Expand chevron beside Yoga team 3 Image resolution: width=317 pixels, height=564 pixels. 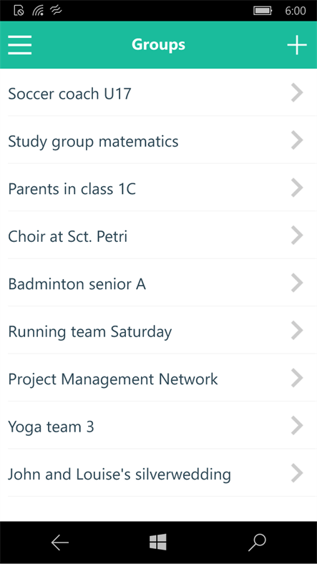coord(297,426)
